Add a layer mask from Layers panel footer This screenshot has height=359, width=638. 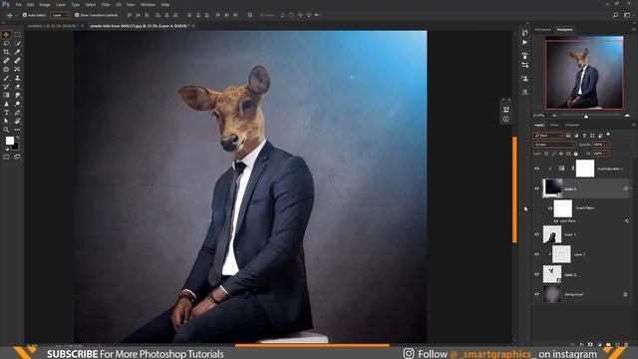click(x=590, y=344)
